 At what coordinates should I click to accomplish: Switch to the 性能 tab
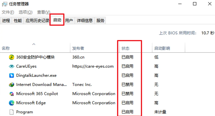18,20
